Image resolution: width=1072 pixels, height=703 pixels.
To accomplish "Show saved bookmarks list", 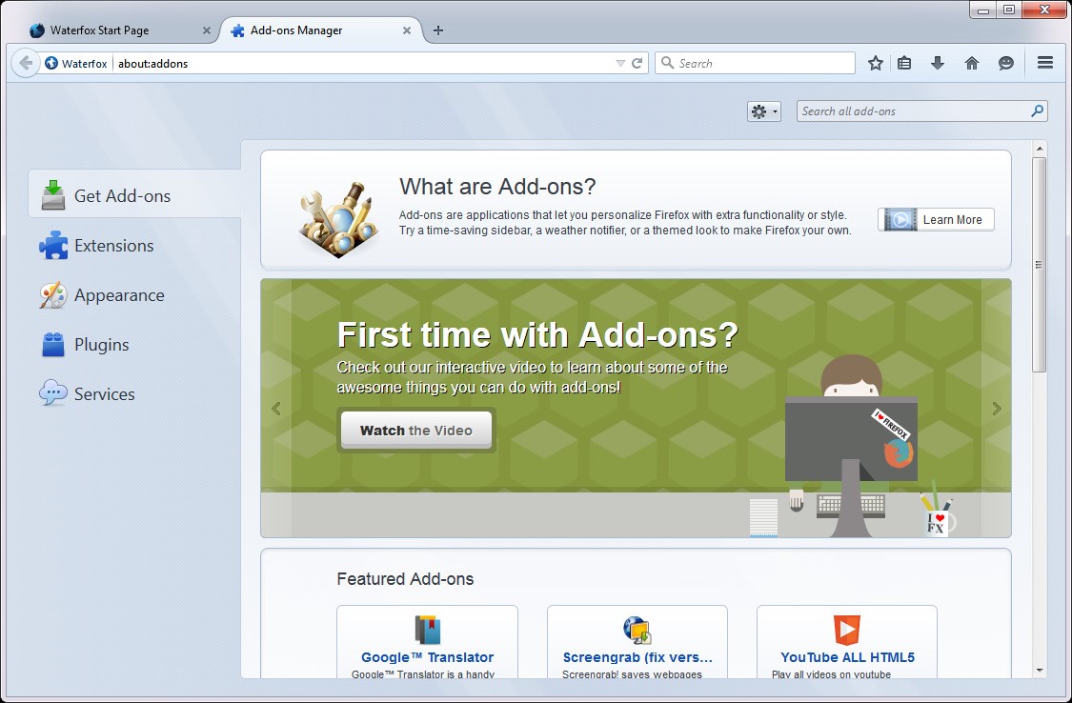I will coord(903,62).
